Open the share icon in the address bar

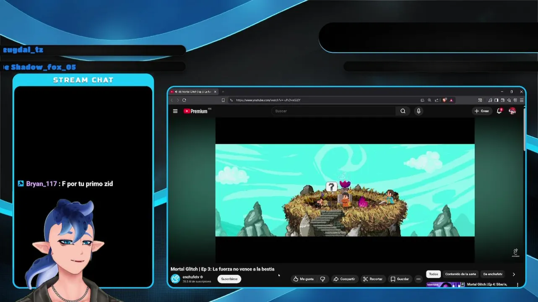point(437,100)
